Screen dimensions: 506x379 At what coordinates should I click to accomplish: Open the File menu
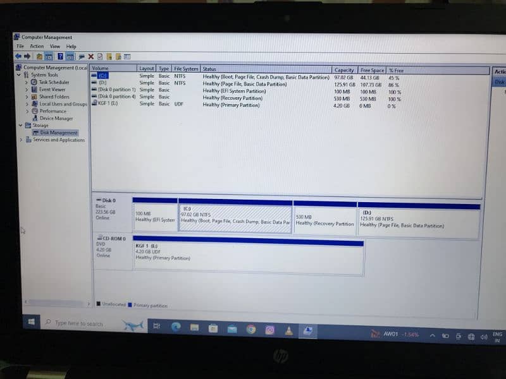click(20, 46)
